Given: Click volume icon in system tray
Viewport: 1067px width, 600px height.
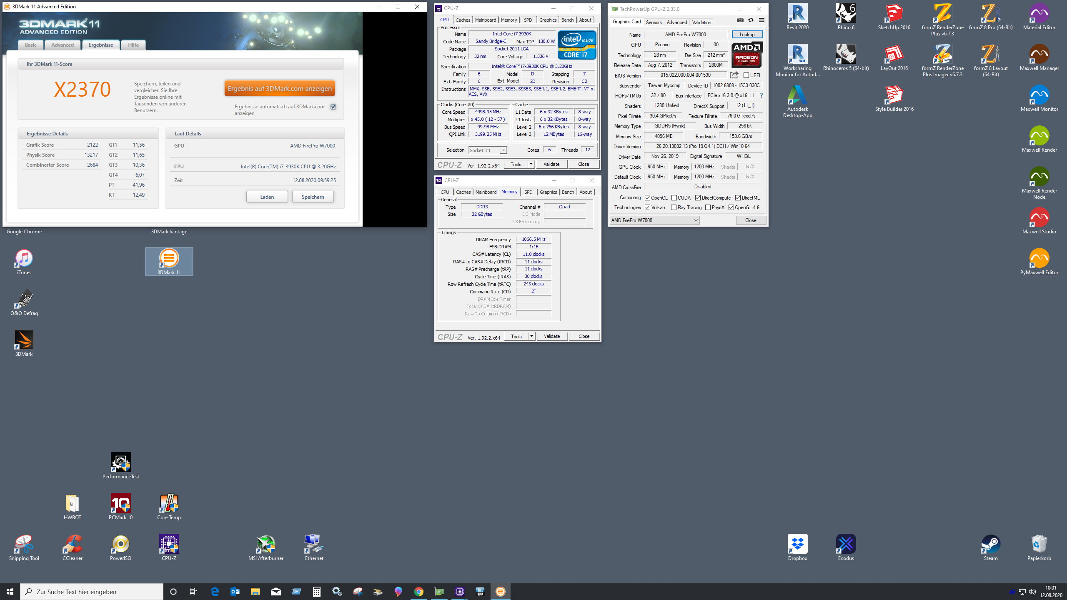Looking at the screenshot, I should [1032, 591].
